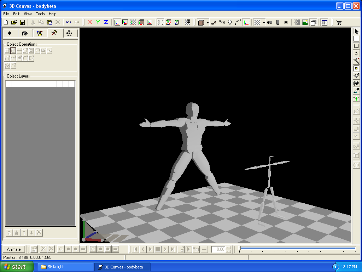Open the Tools menu
The image size is (362, 272).
coord(40,14)
